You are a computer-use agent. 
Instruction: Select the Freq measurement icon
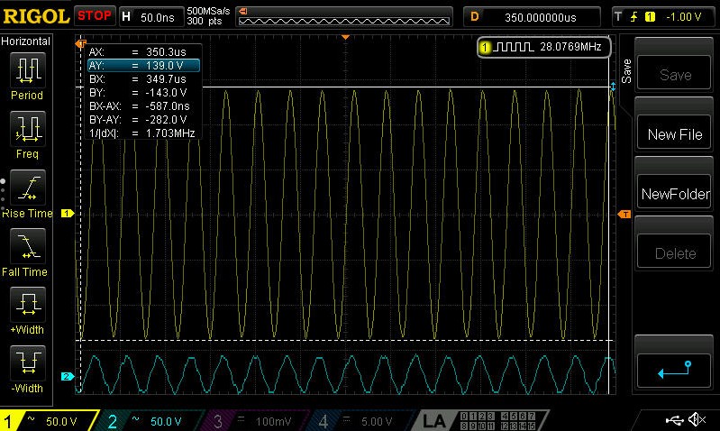(28, 128)
